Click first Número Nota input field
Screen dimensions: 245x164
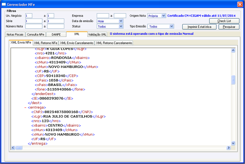[x=34, y=26]
